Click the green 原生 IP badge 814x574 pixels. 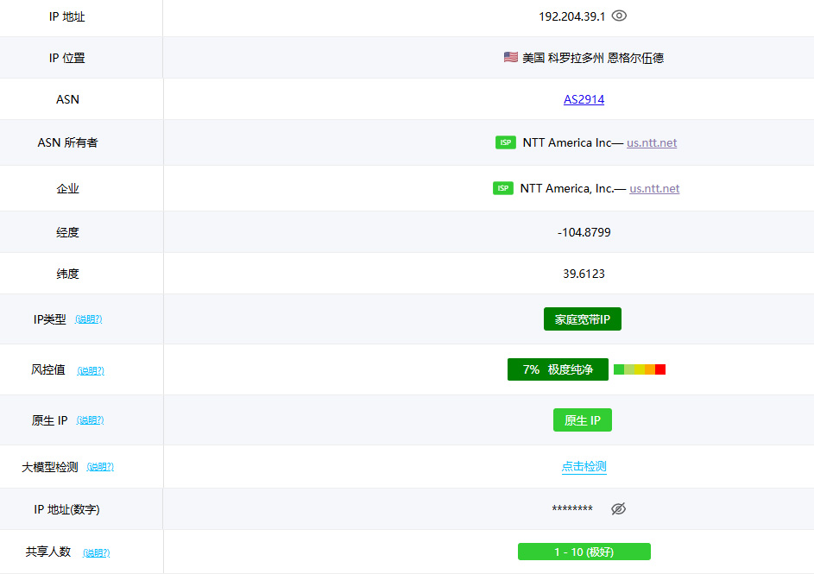pyautogui.click(x=583, y=420)
